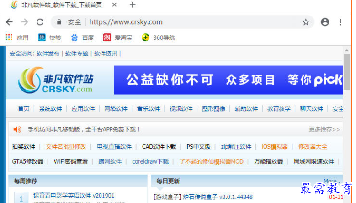The width and height of the screenshot is (356, 203).
Task: Click the 非凡软件站 CRSKY logo
Action: 56,80
